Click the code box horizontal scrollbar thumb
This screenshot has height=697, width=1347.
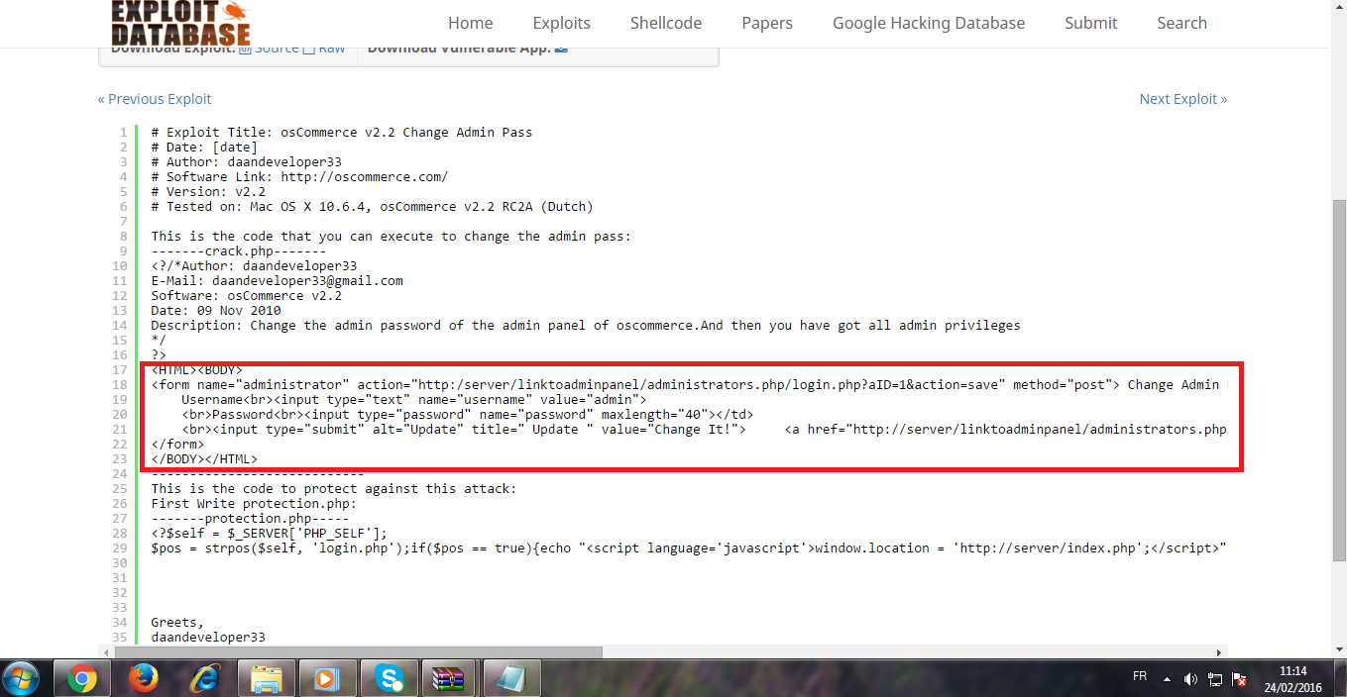(359, 652)
